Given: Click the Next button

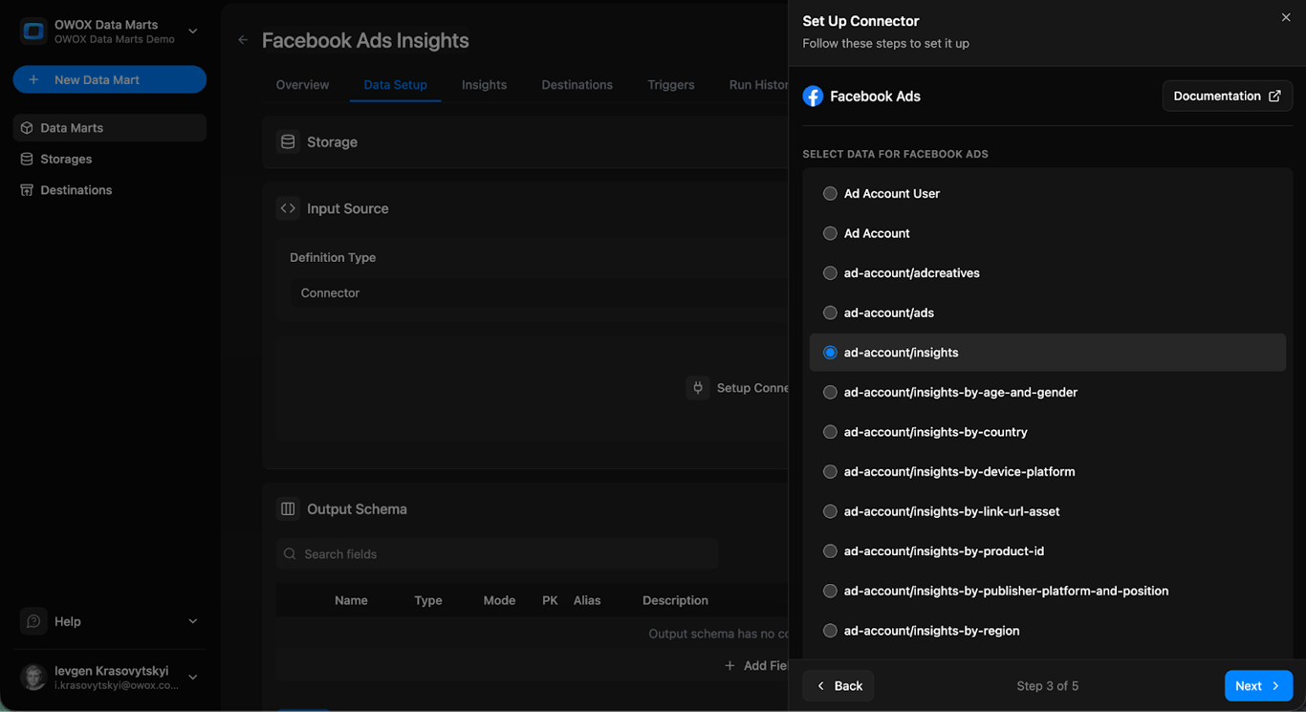Looking at the screenshot, I should pyautogui.click(x=1258, y=686).
